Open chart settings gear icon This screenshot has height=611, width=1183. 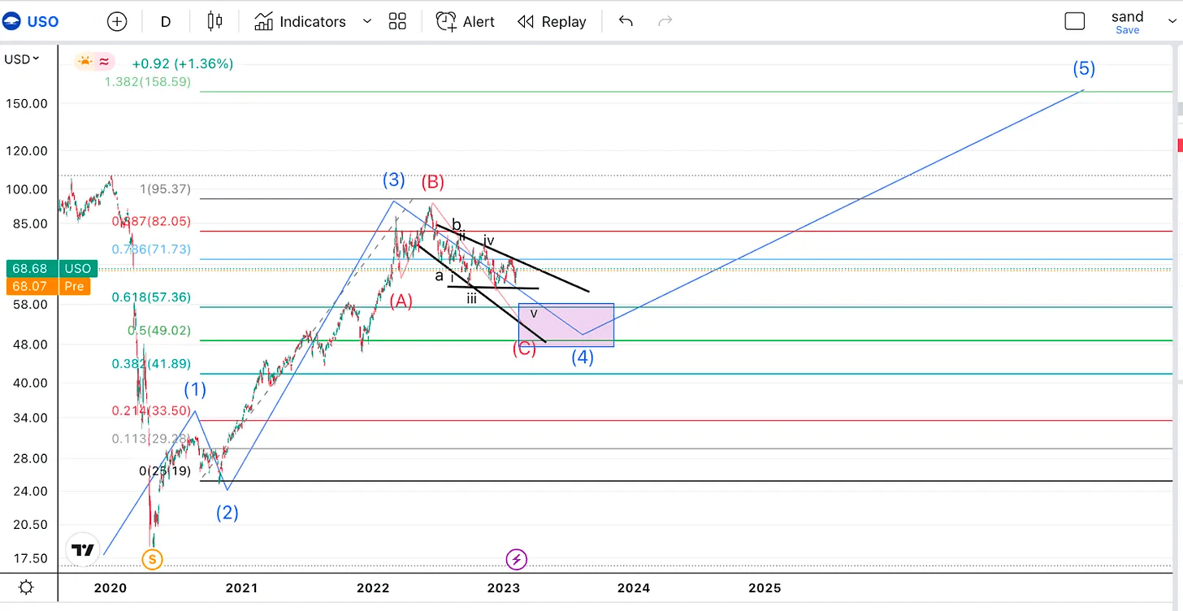click(27, 587)
